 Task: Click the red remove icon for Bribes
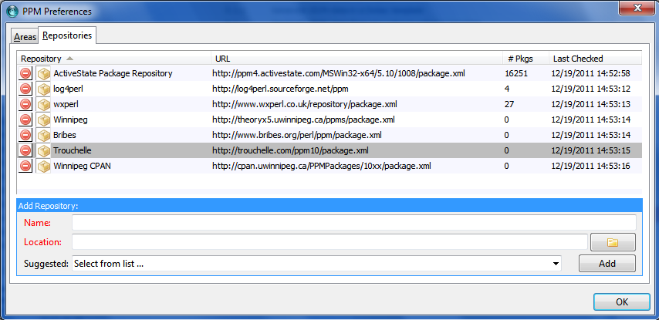[25, 135]
